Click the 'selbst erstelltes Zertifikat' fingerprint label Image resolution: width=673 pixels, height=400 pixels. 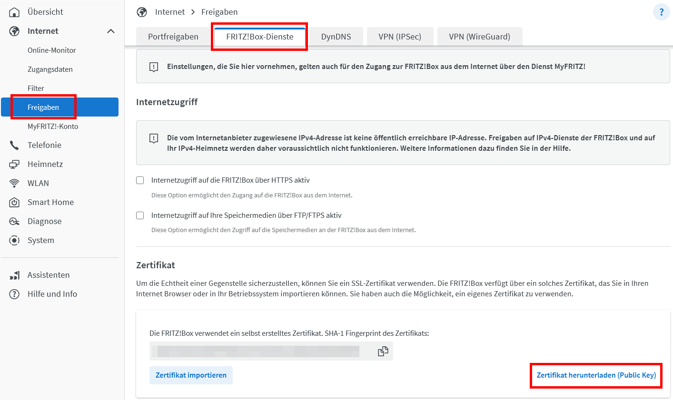[289, 333]
